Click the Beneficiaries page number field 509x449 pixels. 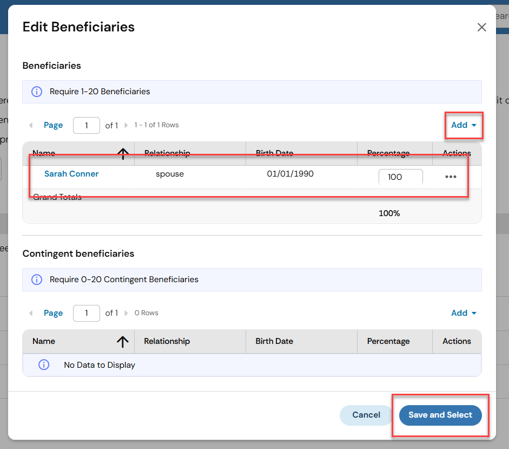(86, 125)
